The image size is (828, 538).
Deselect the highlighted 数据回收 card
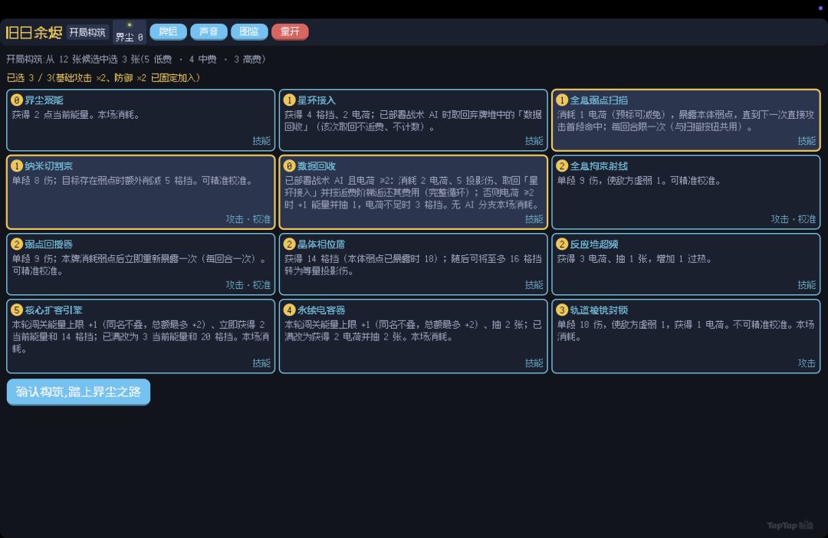(x=413, y=192)
